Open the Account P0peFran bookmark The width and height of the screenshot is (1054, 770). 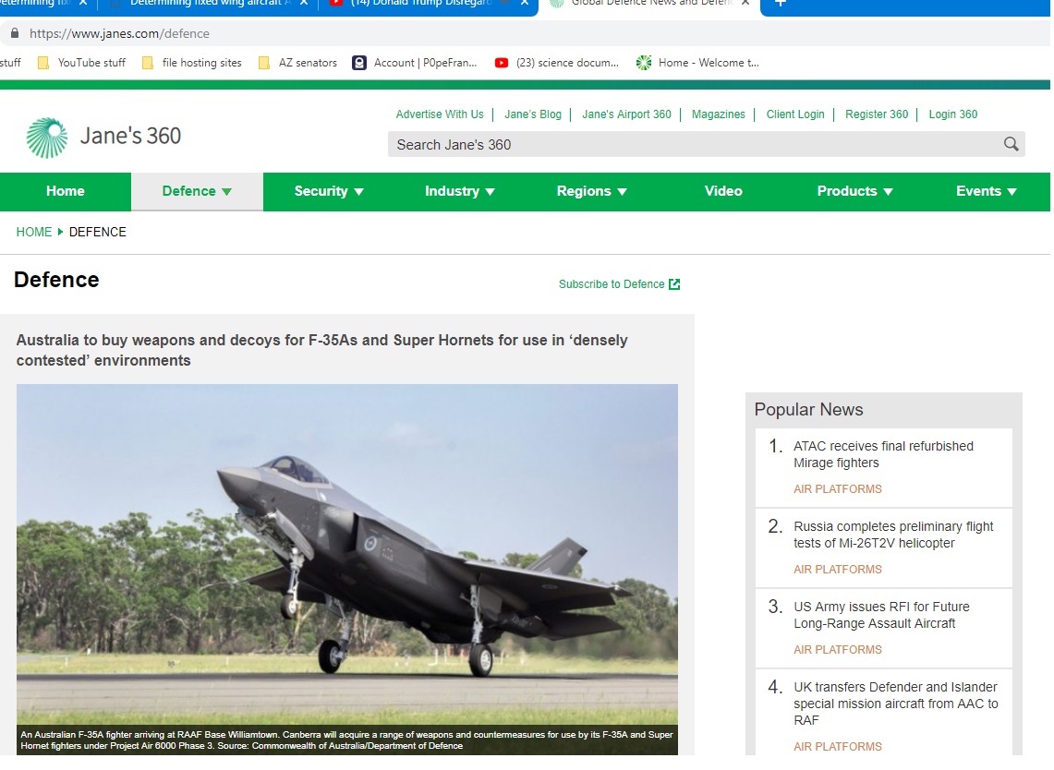(x=416, y=63)
